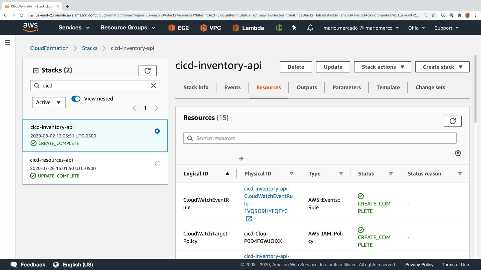Open the hamburger side navigation

[x=8, y=42]
